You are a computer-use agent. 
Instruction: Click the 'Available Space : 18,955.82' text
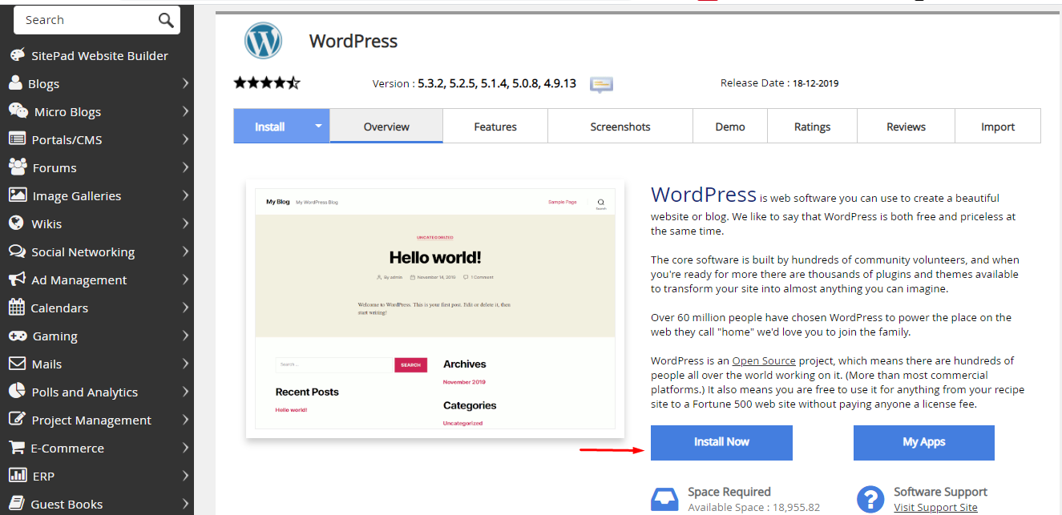(x=753, y=507)
